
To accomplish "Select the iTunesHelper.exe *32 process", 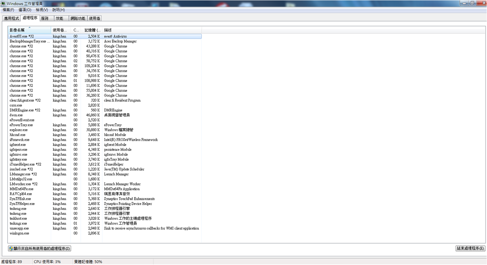I will 105,164.
